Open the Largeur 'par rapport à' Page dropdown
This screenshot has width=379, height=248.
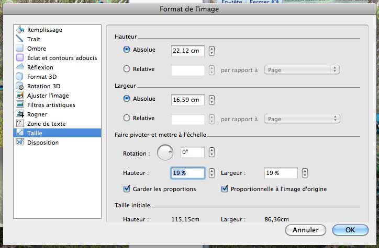coord(302,119)
